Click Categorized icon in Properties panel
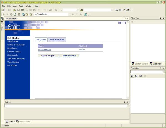 (132, 76)
